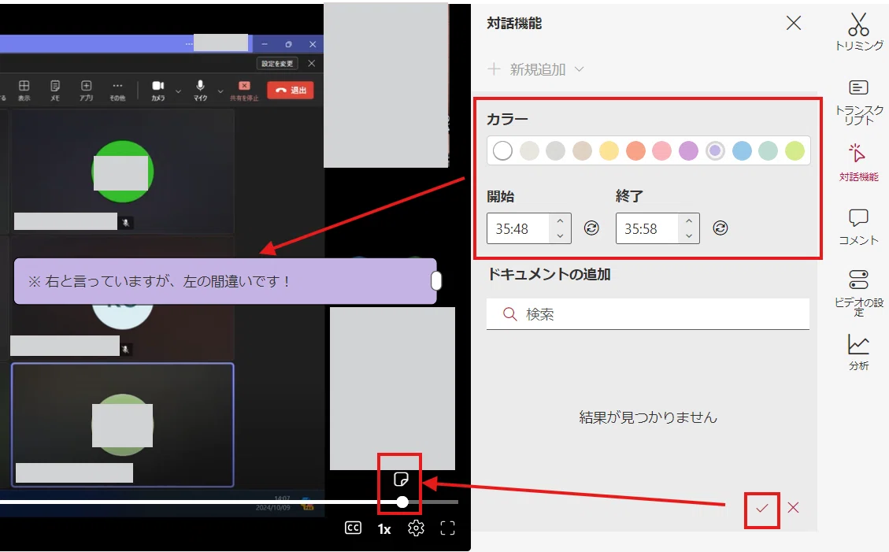Click stop sharing (共有を停止) in Teams toolbar
Screen dimensions: 889x552
[244, 91]
